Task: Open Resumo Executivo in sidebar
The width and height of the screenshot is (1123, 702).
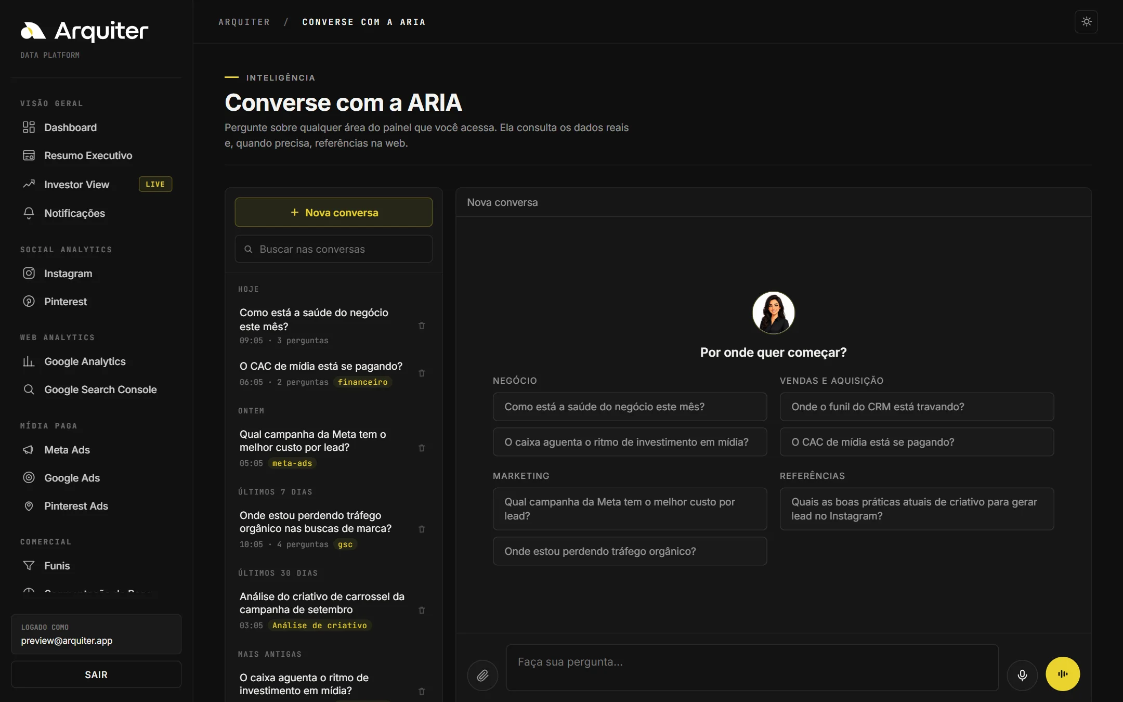Action: pos(96,155)
